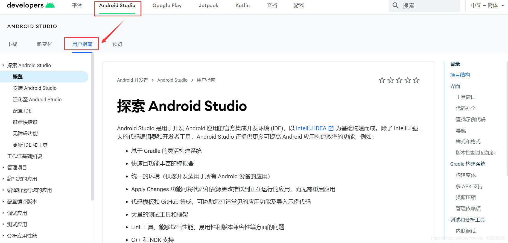Jump to 项目结构 in table of contents

[460, 75]
